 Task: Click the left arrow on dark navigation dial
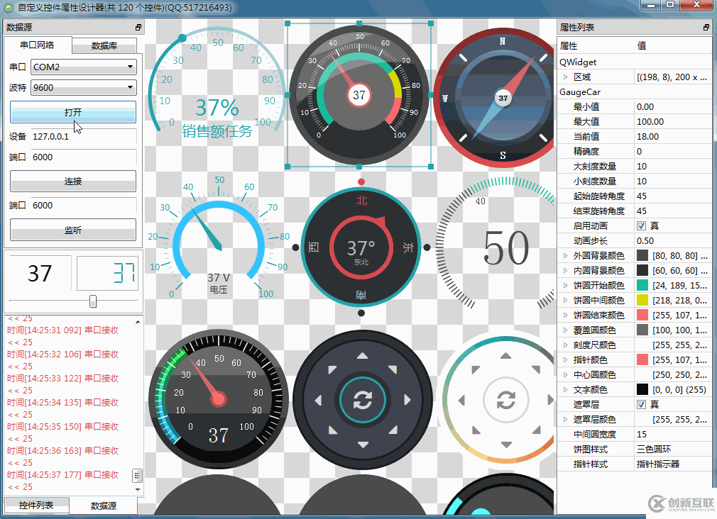coord(318,400)
